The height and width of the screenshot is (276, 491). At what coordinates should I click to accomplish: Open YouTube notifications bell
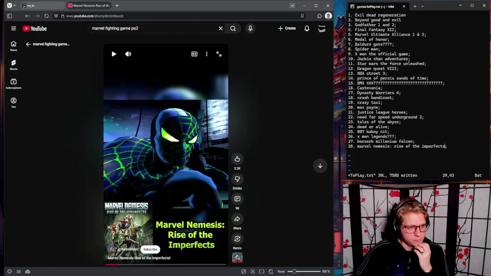(307, 28)
